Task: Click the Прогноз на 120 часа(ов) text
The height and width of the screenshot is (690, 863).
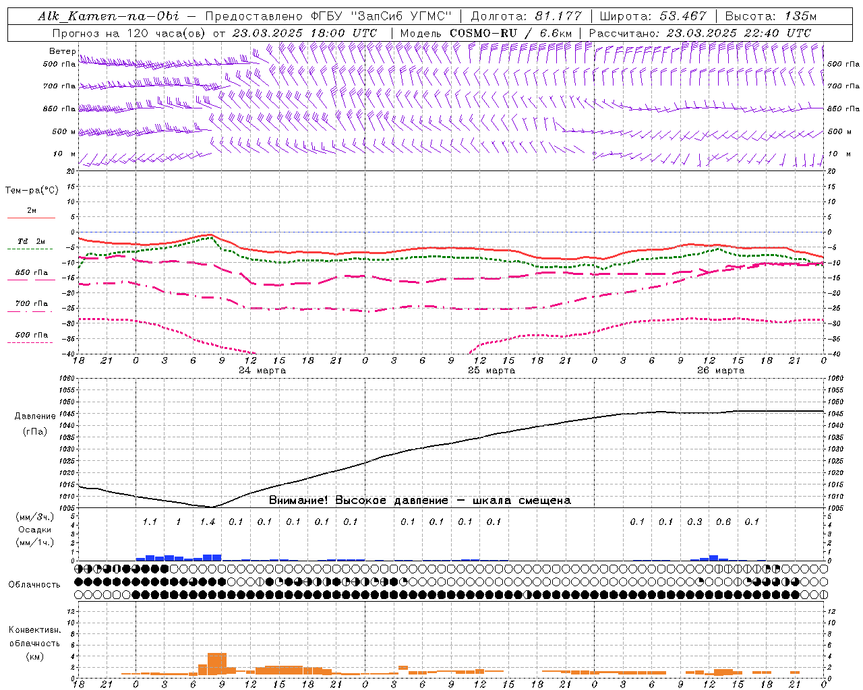Action: [x=129, y=33]
